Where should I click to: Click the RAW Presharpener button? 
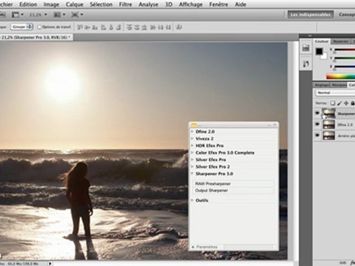click(x=234, y=184)
